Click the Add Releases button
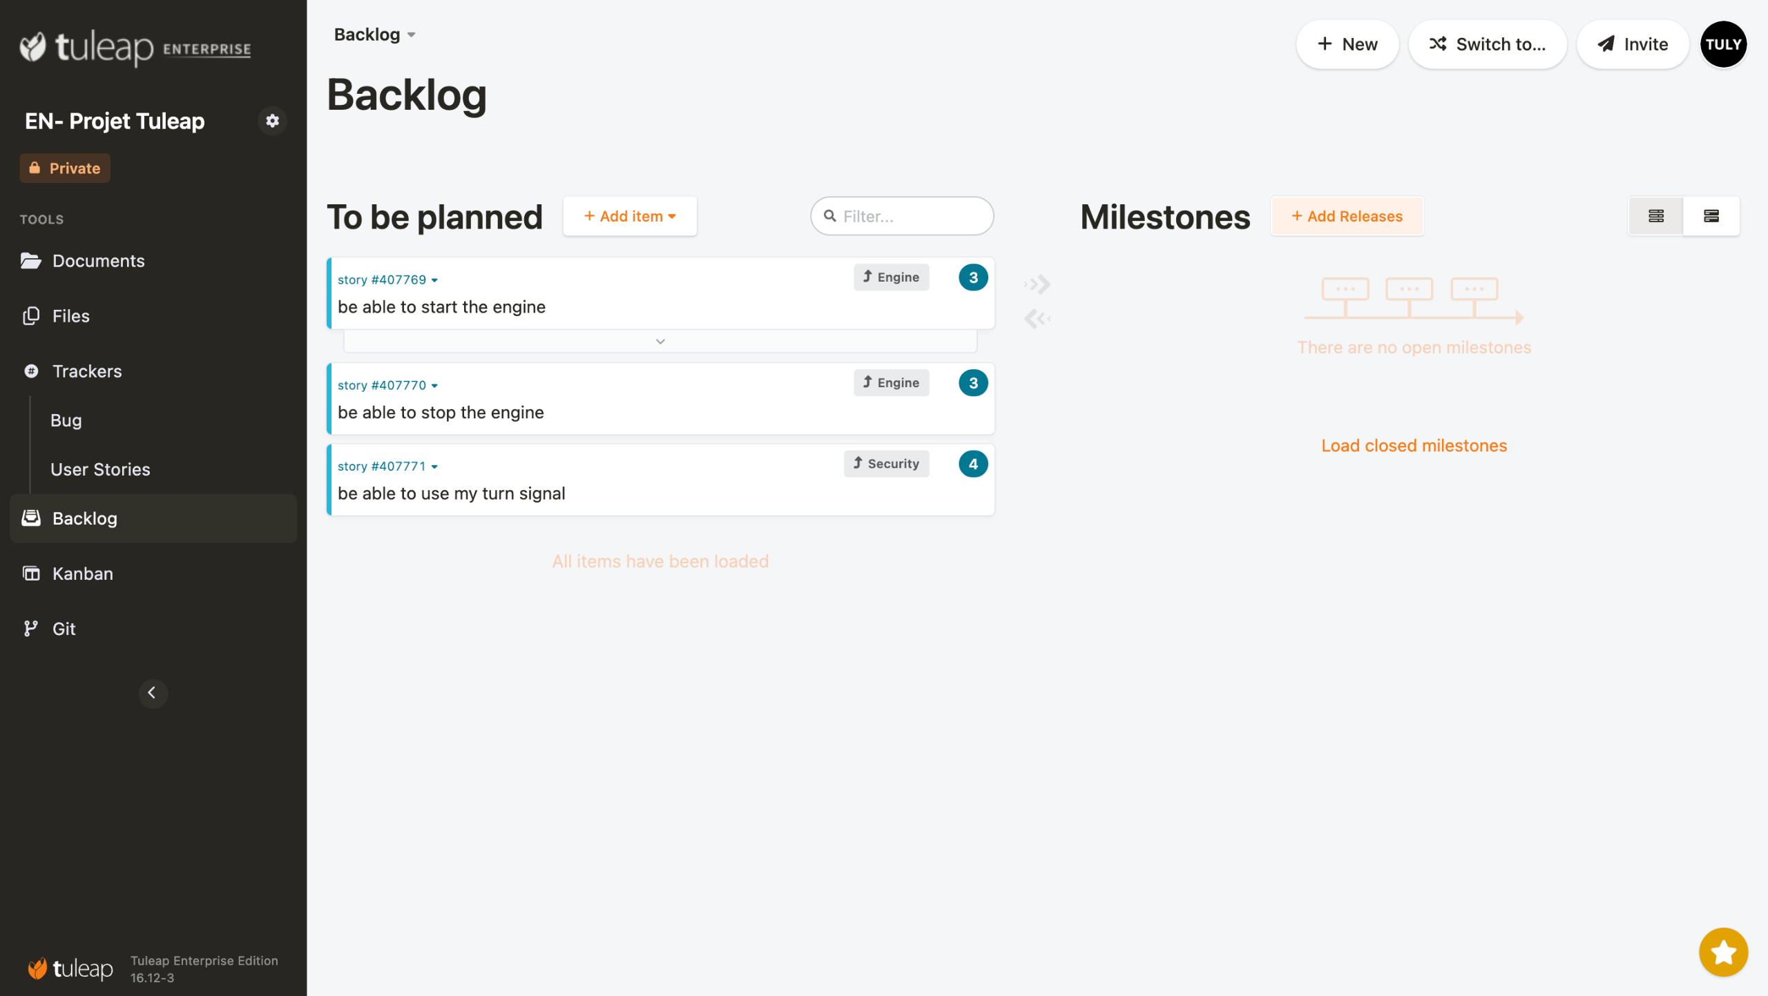This screenshot has width=1768, height=996. [x=1346, y=216]
